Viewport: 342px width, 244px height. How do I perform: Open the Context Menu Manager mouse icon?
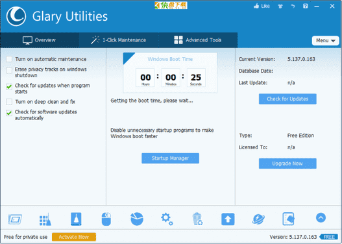[x=106, y=219]
